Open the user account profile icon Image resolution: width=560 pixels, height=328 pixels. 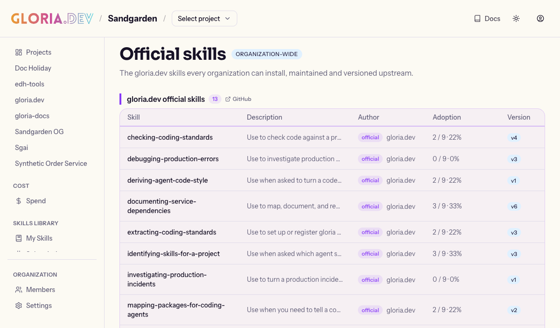click(540, 19)
